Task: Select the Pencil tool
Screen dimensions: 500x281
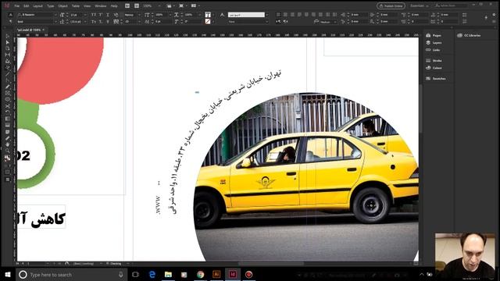Action: click(8, 87)
